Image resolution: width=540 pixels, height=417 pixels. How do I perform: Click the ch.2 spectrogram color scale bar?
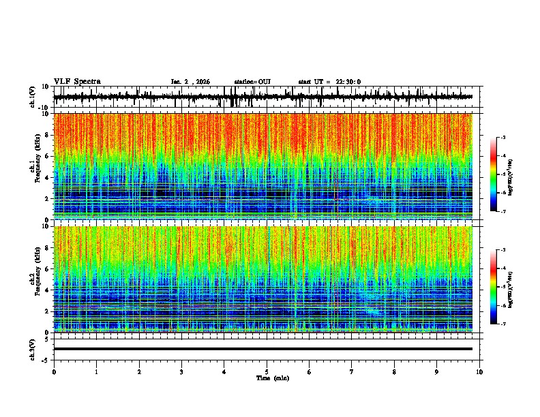pyautogui.click(x=493, y=287)
